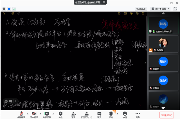Go to earlier participants with the up arrow

pos(163,14)
